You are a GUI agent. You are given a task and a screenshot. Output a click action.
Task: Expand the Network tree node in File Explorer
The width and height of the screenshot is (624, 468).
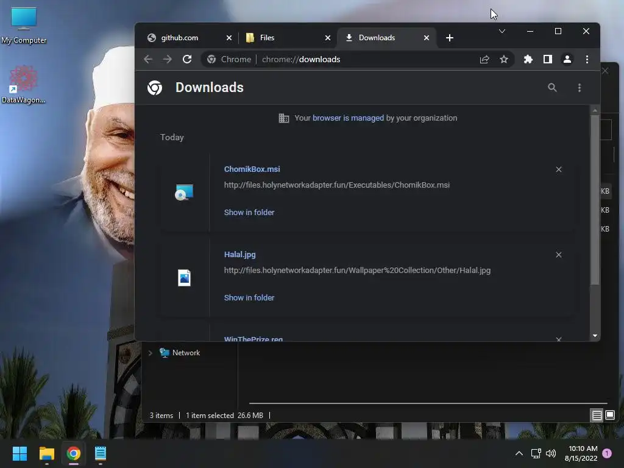(x=150, y=353)
